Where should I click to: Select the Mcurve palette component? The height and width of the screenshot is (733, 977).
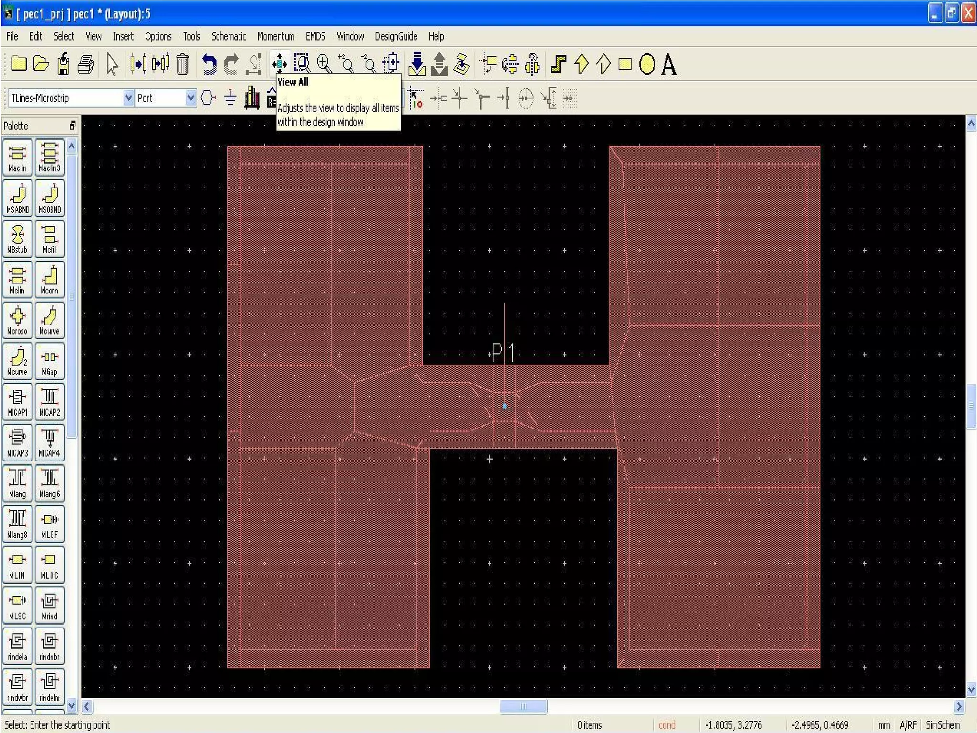49,321
